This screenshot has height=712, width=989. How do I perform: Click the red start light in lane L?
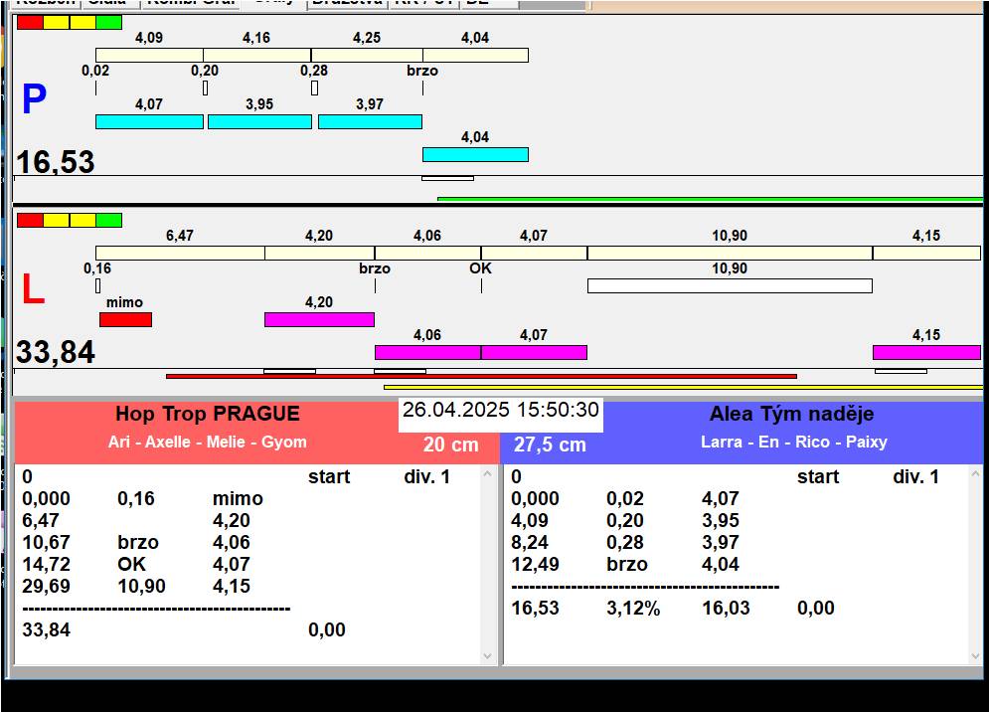coord(30,220)
